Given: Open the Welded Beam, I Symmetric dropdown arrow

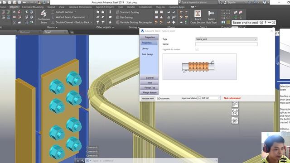Looking at the screenshot, I should (x=87, y=17).
